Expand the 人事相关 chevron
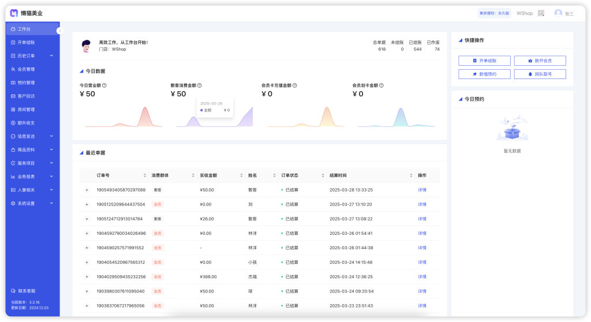This screenshot has width=591, height=322. coord(51,190)
